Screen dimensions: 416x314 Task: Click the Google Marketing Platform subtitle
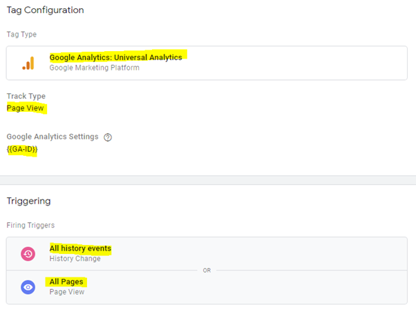tap(94, 68)
